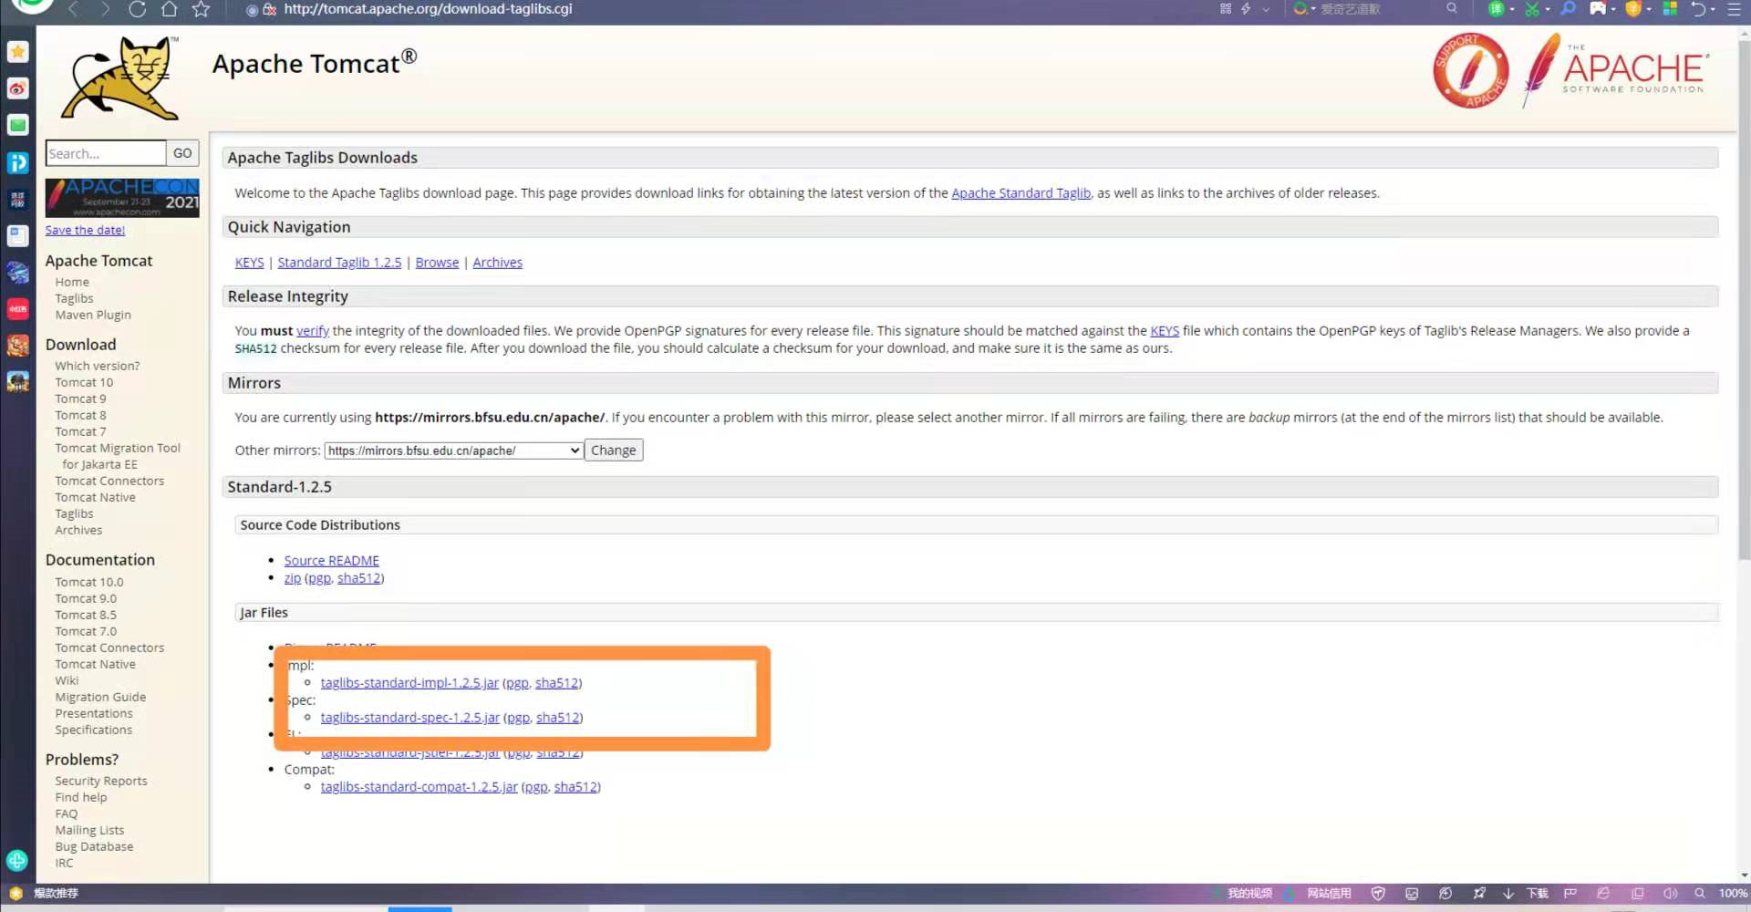Select Tomcat 9 download in sidebar
Viewport: 1751px width, 912px height.
click(80, 399)
